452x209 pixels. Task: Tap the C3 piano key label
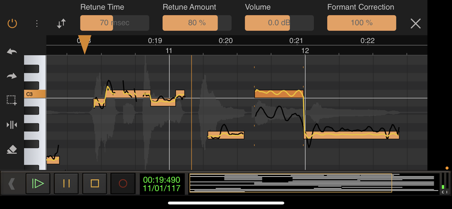click(34, 94)
